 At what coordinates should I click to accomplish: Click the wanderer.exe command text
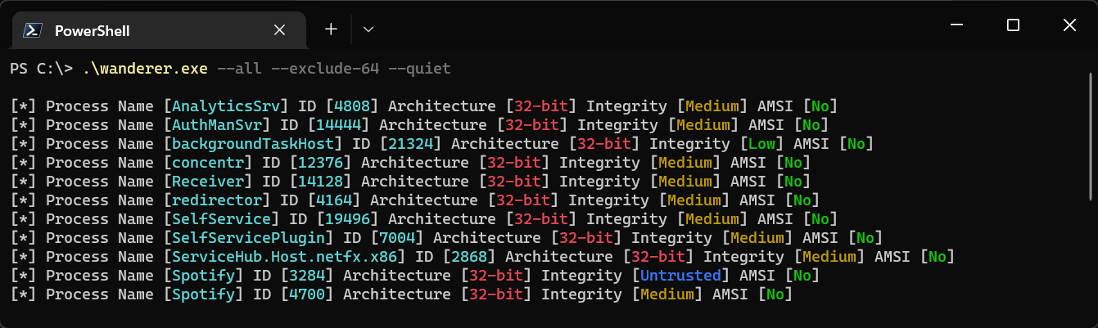(x=145, y=69)
